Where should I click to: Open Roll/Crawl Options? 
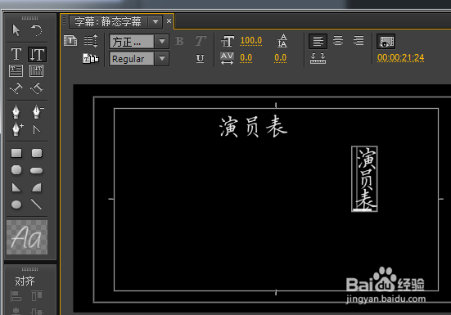click(x=91, y=41)
